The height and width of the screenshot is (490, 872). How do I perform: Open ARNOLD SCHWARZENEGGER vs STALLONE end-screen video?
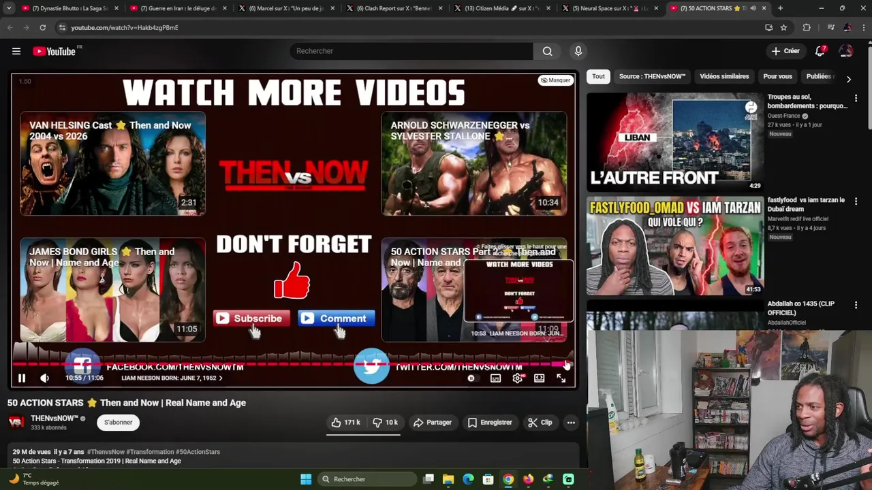pyautogui.click(x=474, y=163)
